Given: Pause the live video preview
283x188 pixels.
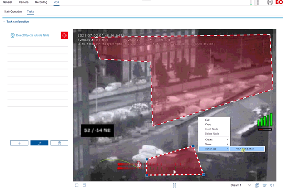Looking at the screenshot, I should 174,185.
